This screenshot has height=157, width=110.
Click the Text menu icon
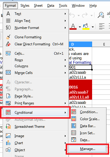click(x=8, y=14)
